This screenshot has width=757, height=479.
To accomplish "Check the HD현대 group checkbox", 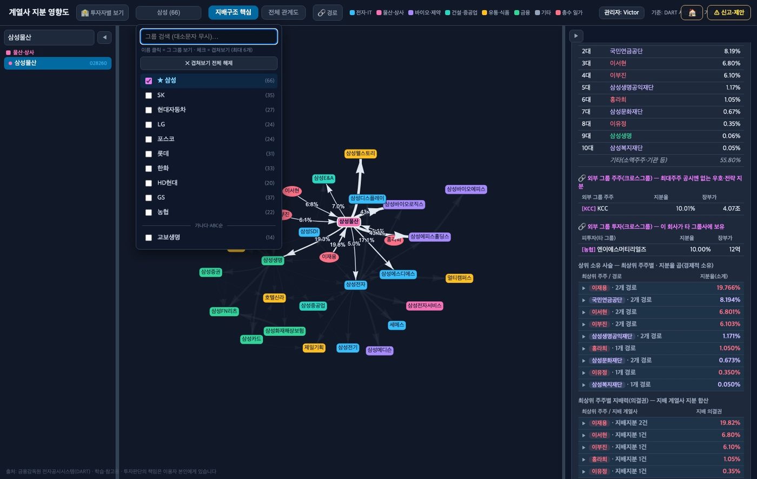I will tap(149, 183).
